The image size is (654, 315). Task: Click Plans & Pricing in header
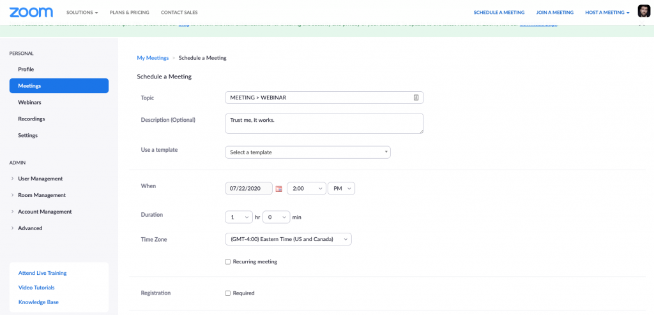129,13
